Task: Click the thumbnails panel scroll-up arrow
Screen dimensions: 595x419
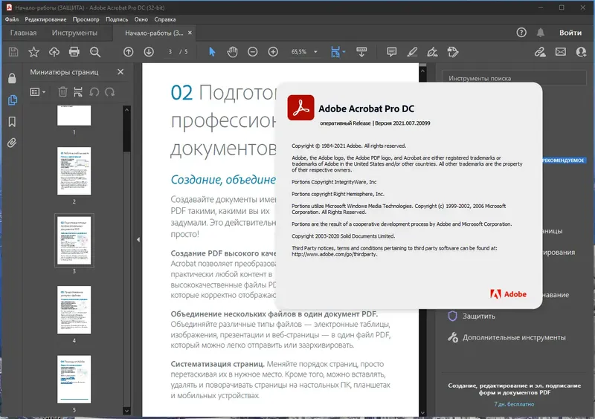Action: (126, 110)
